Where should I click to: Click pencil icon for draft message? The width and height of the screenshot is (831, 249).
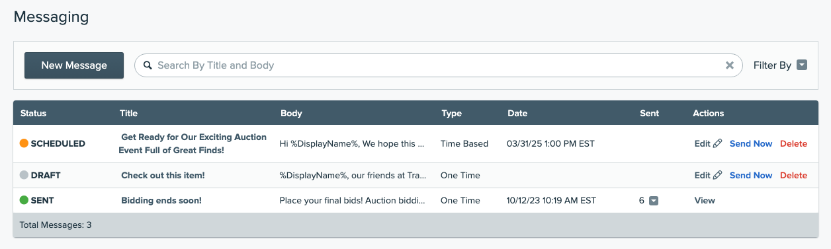(718, 175)
